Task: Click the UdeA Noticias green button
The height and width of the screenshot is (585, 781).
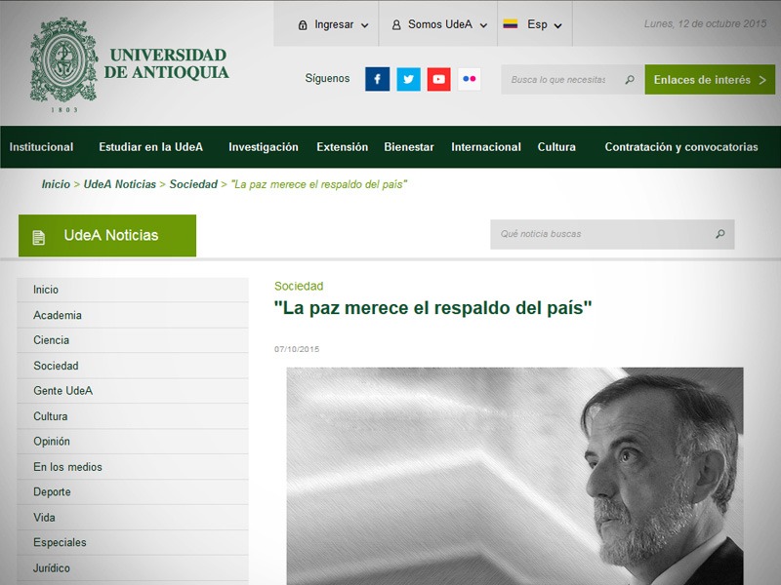Action: click(107, 236)
